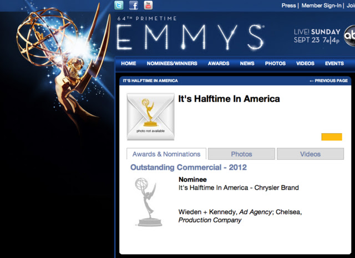The height and width of the screenshot is (258, 355).
Task: Click the It's Halftime In America title
Action: [229, 99]
